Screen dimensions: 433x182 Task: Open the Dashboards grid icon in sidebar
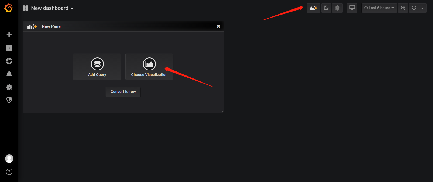click(9, 48)
